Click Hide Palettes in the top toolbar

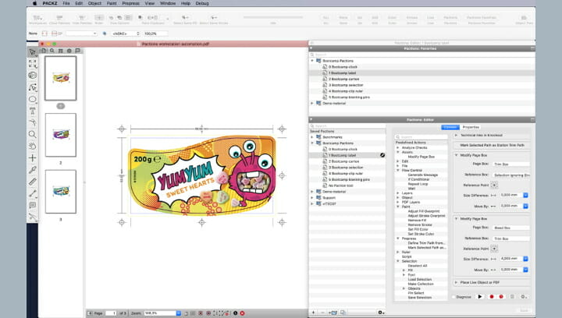pos(82,19)
